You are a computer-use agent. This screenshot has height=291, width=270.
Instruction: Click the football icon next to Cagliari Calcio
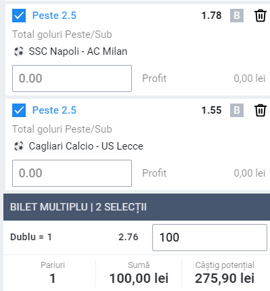19,146
